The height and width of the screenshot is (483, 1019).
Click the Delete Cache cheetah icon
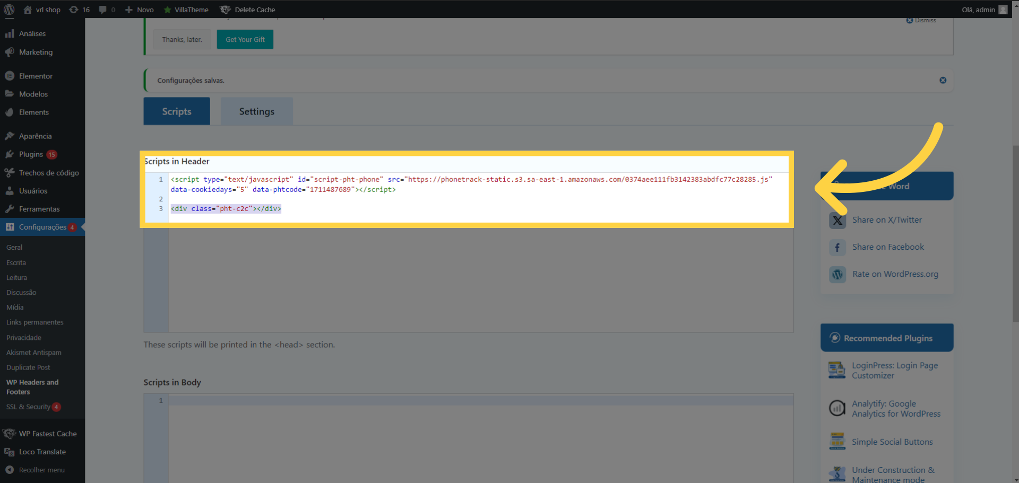point(226,10)
